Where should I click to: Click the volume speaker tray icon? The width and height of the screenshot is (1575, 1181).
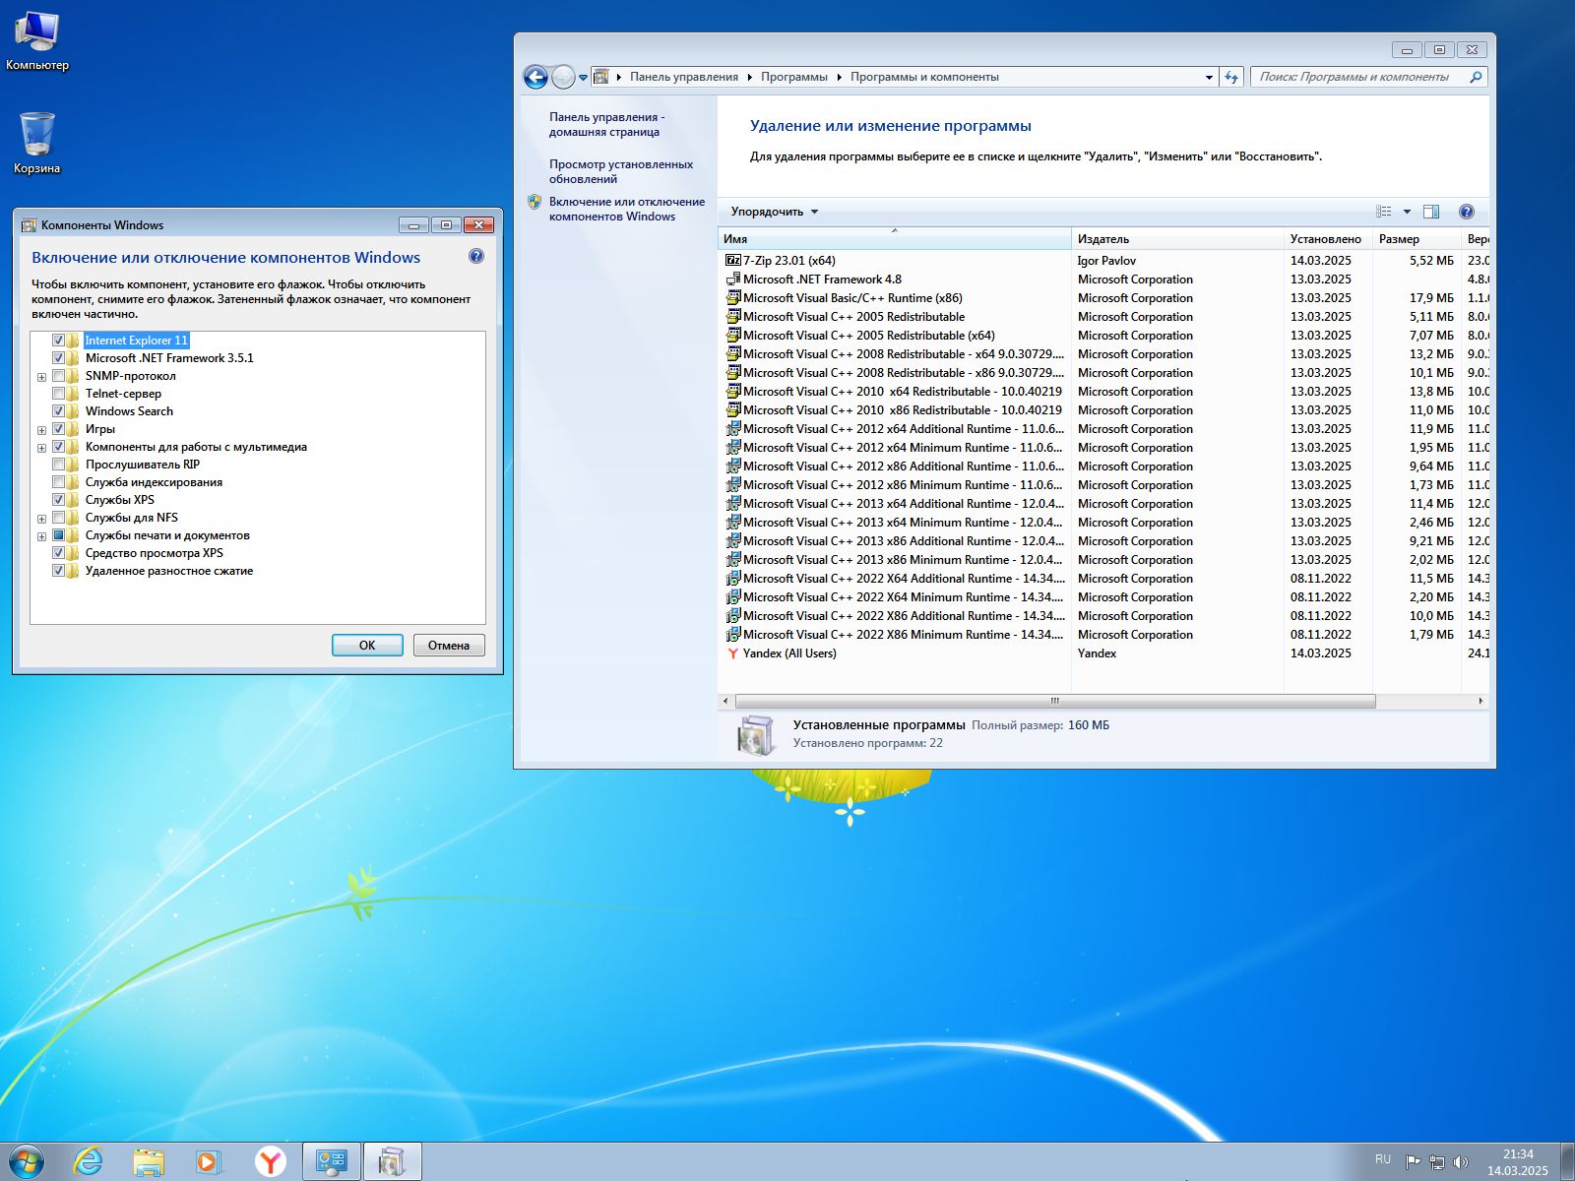(x=1461, y=1162)
